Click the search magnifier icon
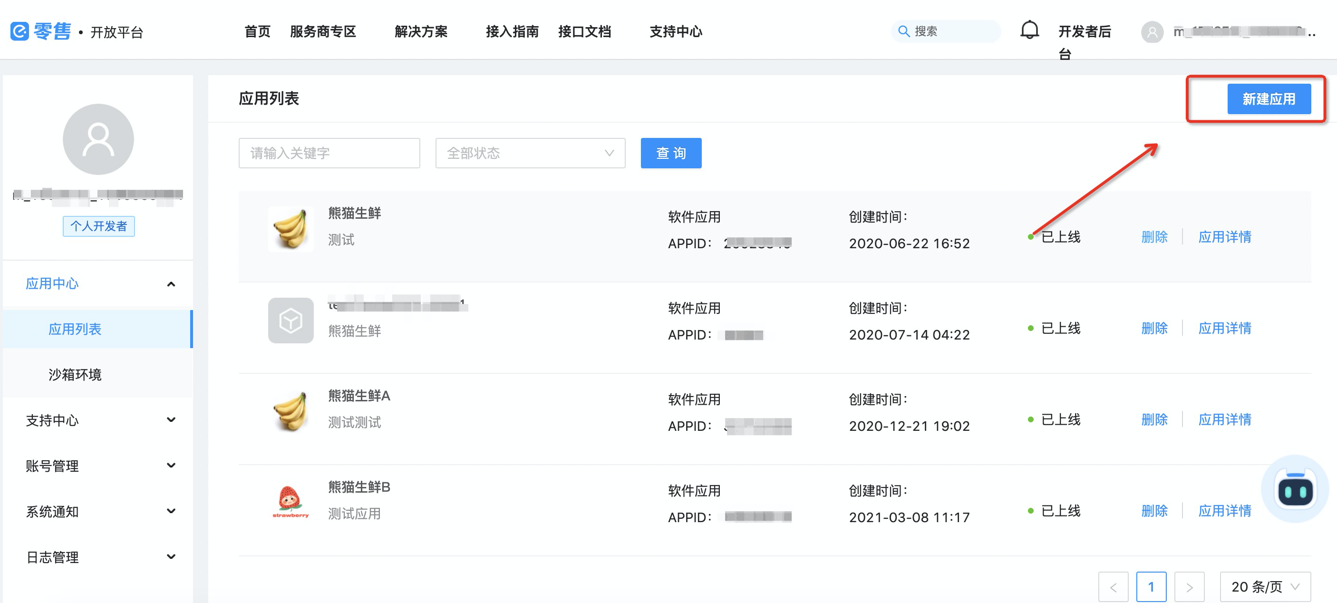The height and width of the screenshot is (603, 1337). [x=904, y=31]
